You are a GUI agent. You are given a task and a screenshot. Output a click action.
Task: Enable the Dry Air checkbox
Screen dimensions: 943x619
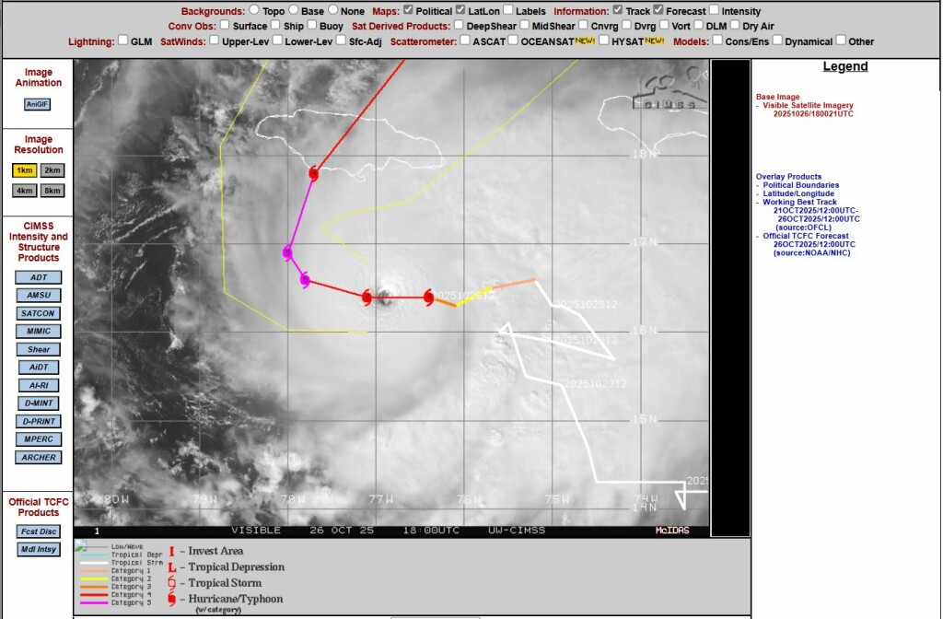point(734,25)
